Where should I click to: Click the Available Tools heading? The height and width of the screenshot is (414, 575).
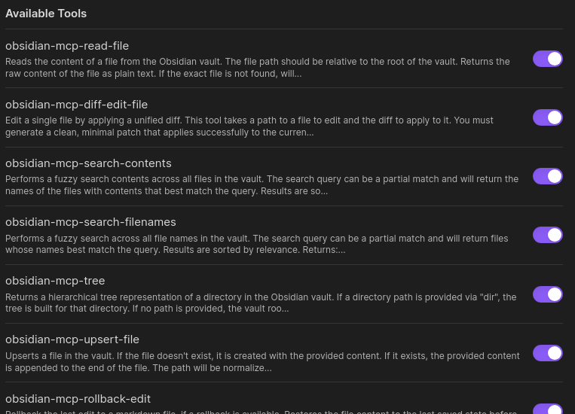pyautogui.click(x=46, y=14)
